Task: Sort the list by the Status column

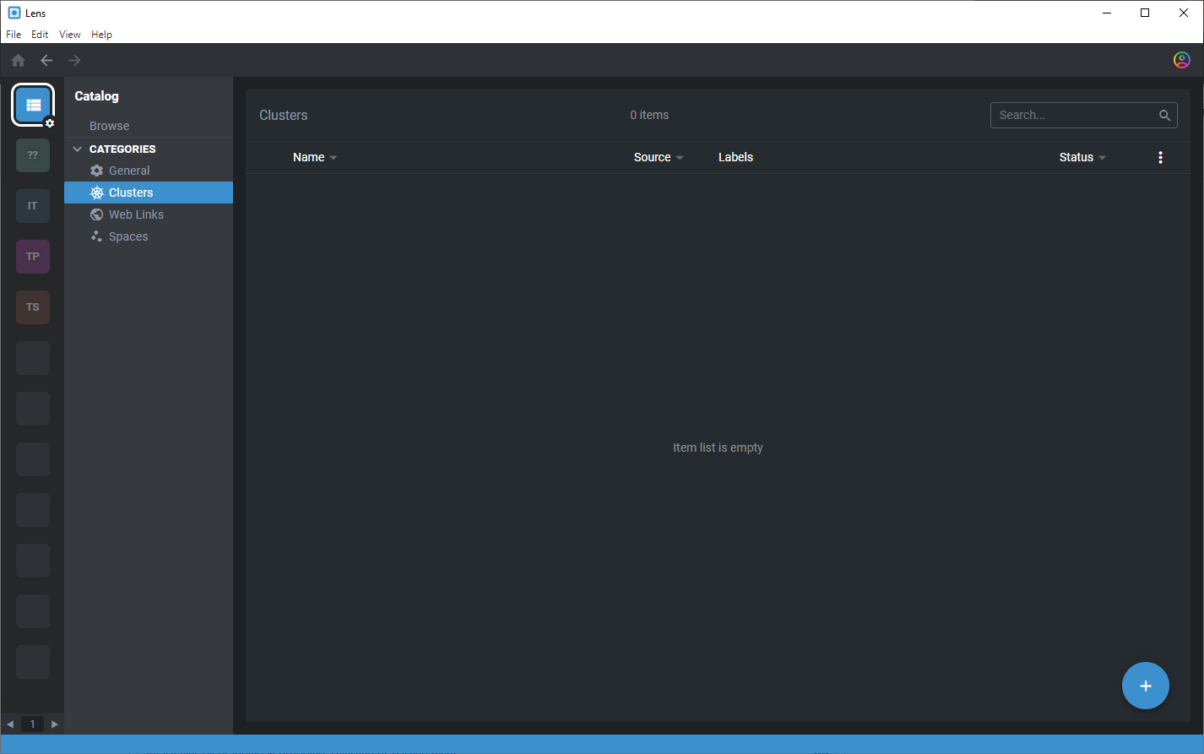Action: (x=1082, y=157)
